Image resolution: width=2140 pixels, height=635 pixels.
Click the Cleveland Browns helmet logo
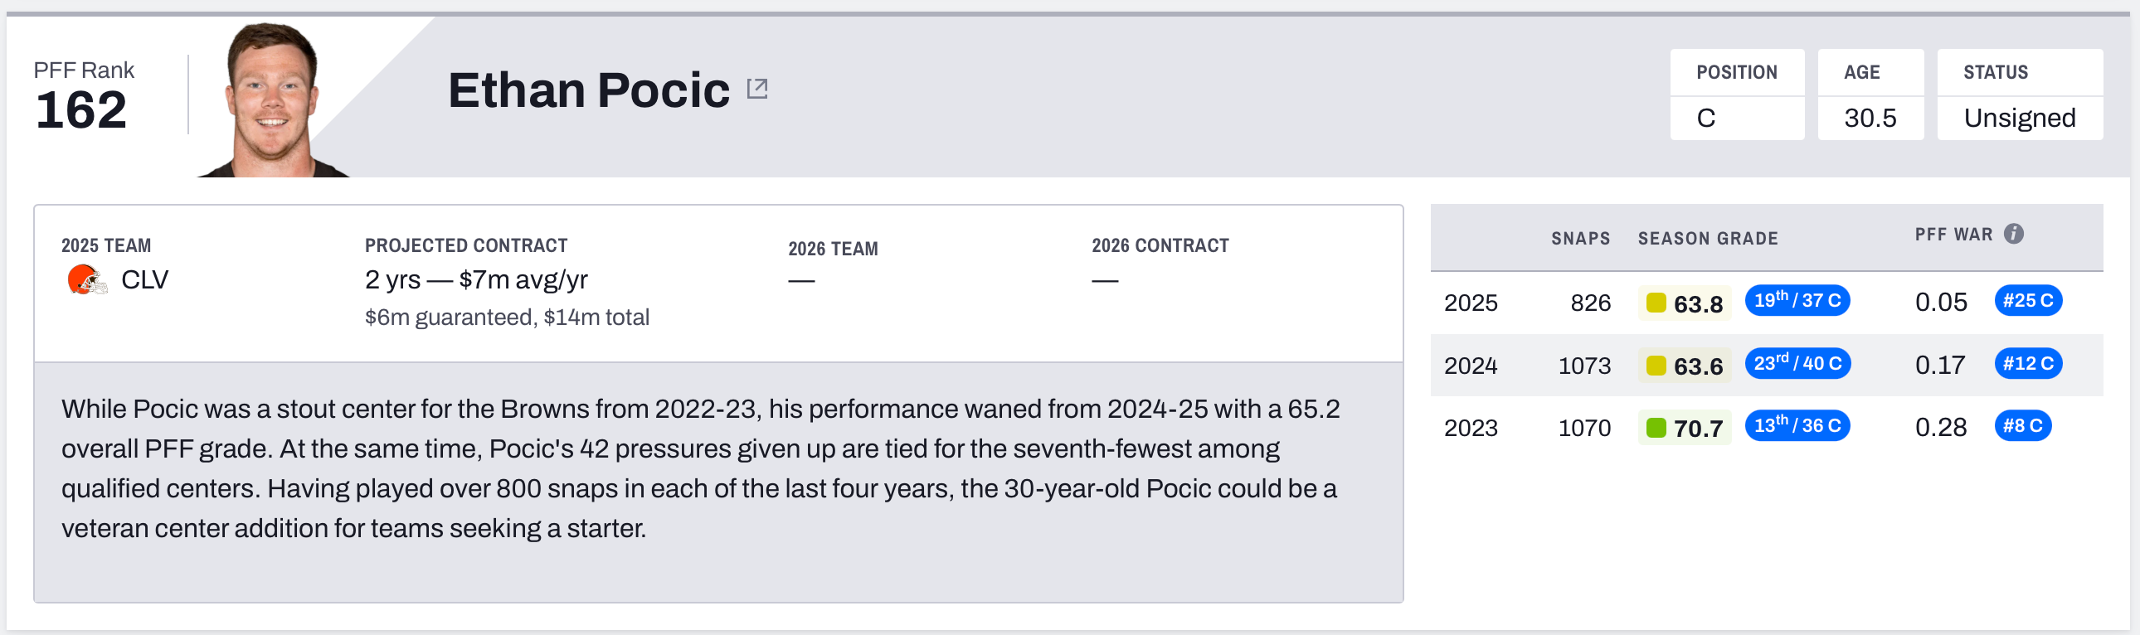86,279
